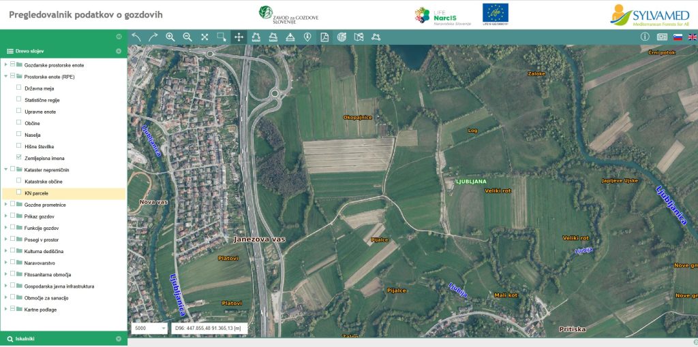This screenshot has width=698, height=347.
Task: Select the KN parcele layer item
Action: (x=36, y=193)
